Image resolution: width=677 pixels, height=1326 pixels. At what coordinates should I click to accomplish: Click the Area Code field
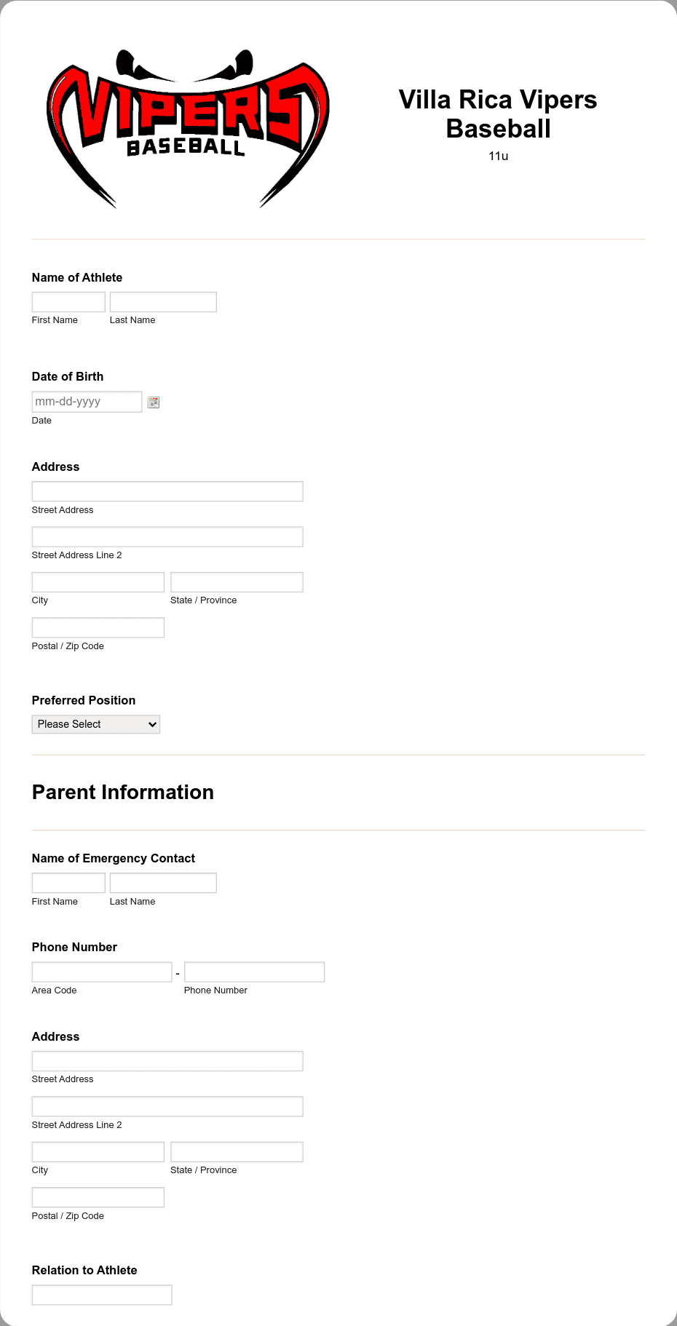[x=101, y=971]
